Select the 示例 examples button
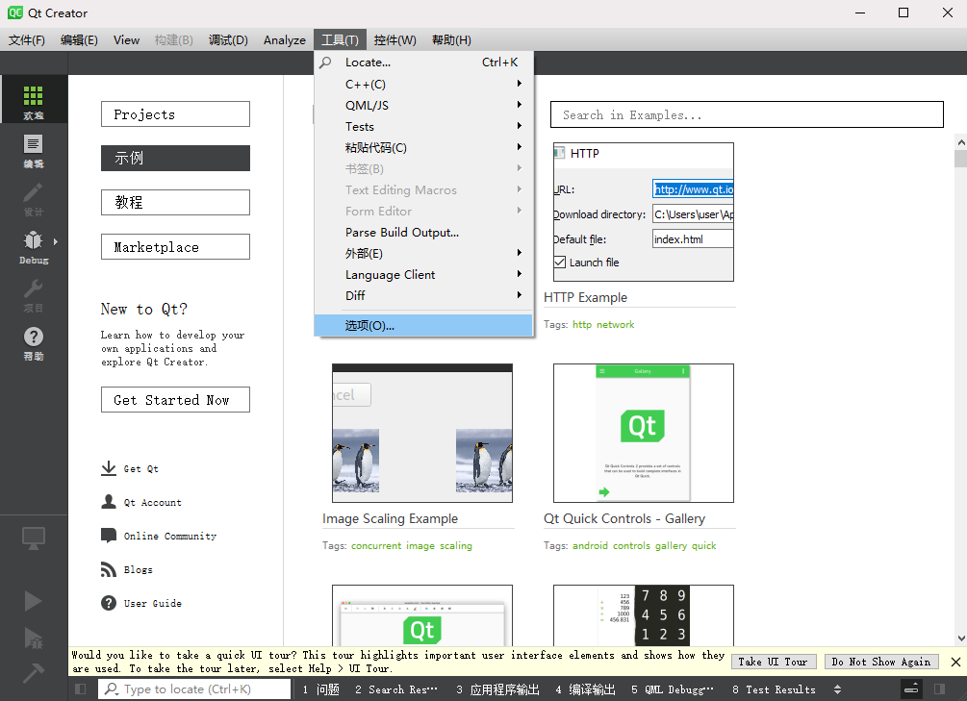 pos(176,159)
